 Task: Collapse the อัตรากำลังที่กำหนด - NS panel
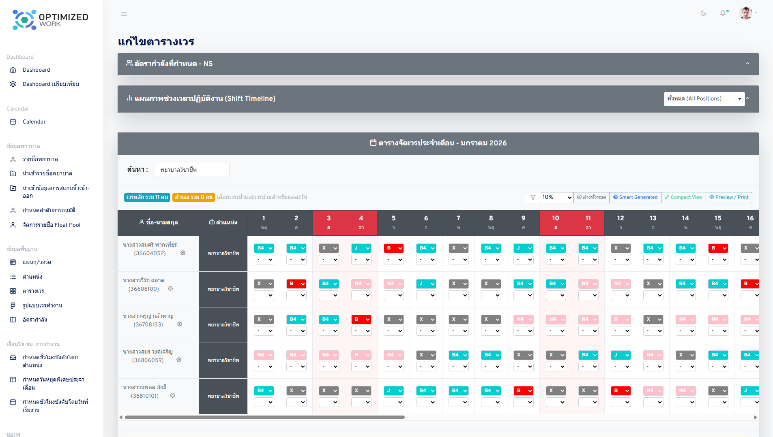point(748,64)
